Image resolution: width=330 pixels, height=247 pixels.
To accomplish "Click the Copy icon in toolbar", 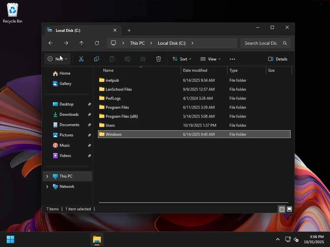I will (96, 59).
